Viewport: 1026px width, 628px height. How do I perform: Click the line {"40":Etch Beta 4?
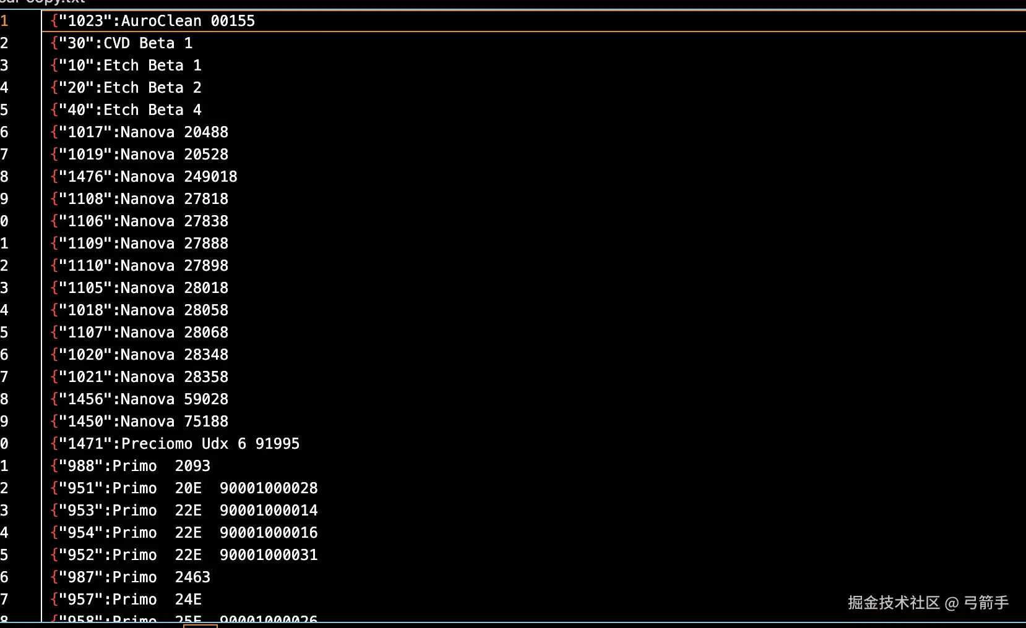(126, 110)
